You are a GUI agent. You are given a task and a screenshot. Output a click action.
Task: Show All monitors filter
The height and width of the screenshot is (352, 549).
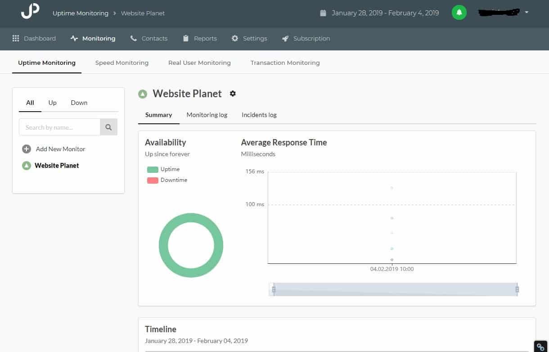click(x=30, y=103)
